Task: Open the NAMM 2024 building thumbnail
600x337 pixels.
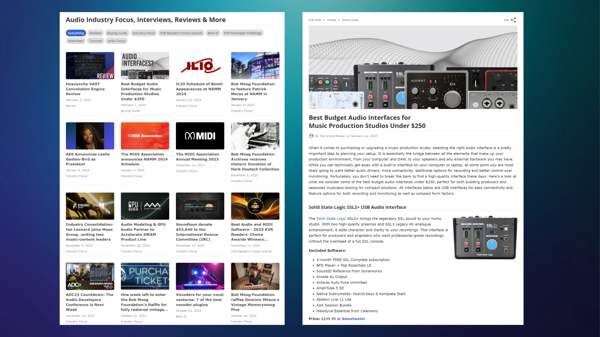Action: (x=255, y=66)
